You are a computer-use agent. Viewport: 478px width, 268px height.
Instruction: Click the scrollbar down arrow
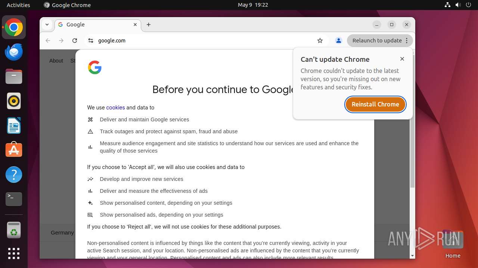[x=412, y=256]
